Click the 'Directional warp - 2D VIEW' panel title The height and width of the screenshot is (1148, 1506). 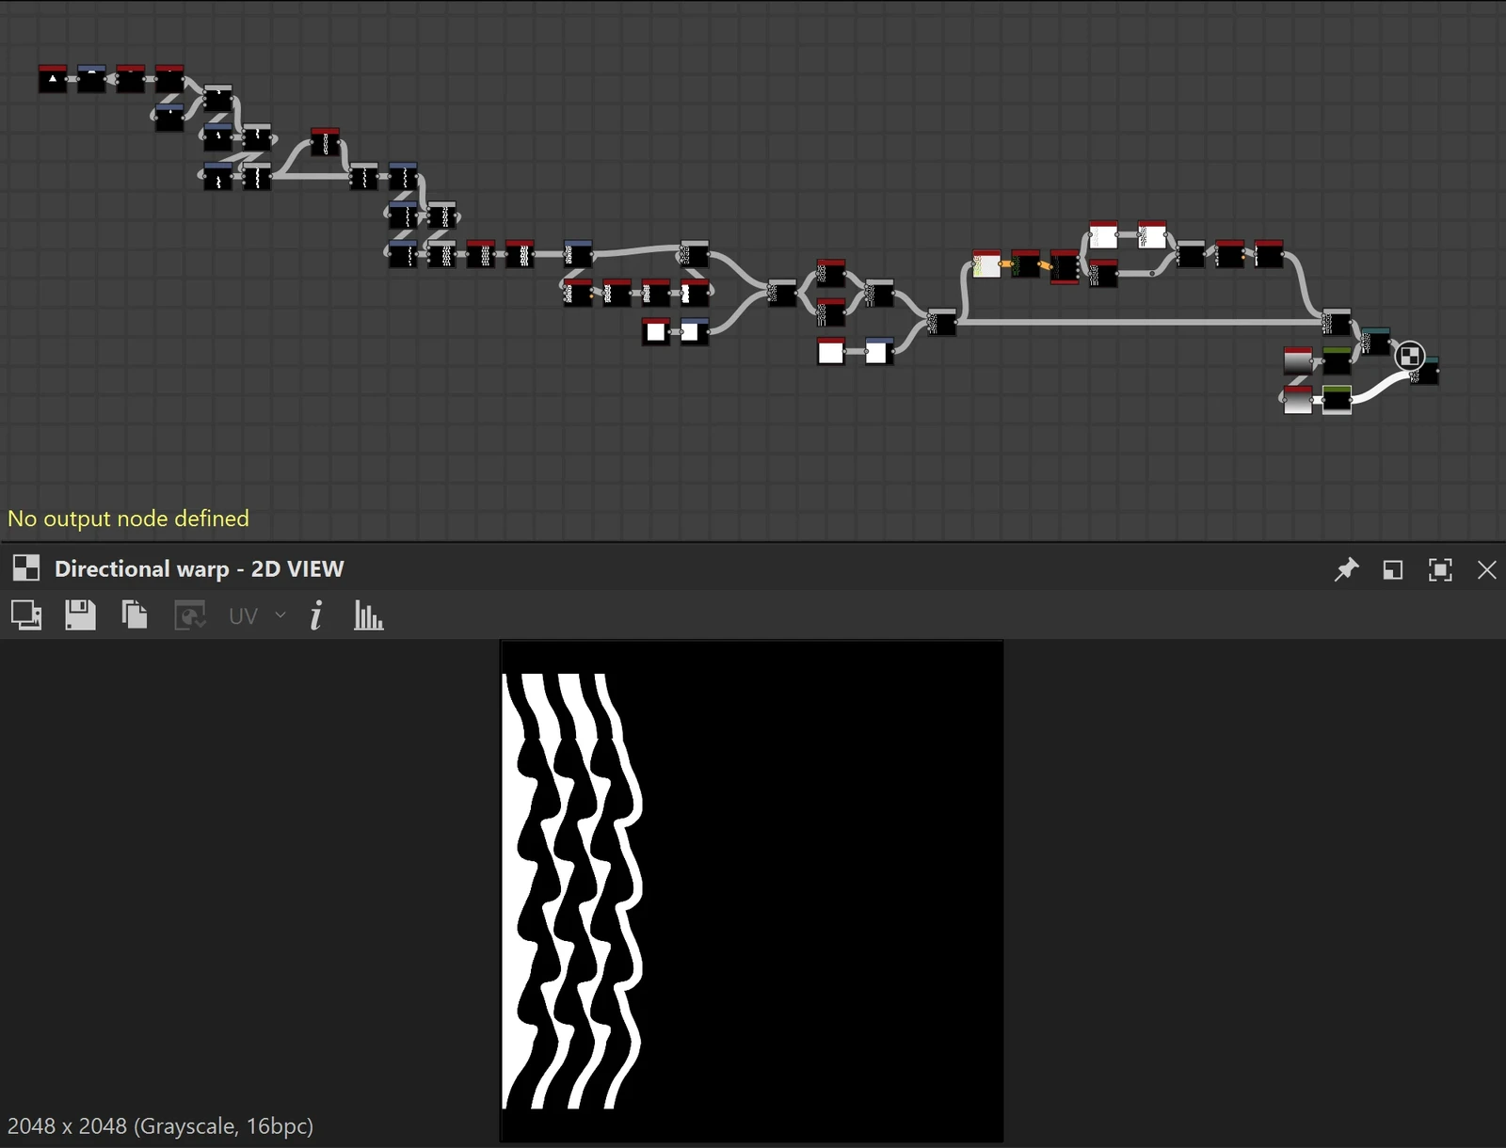point(200,568)
